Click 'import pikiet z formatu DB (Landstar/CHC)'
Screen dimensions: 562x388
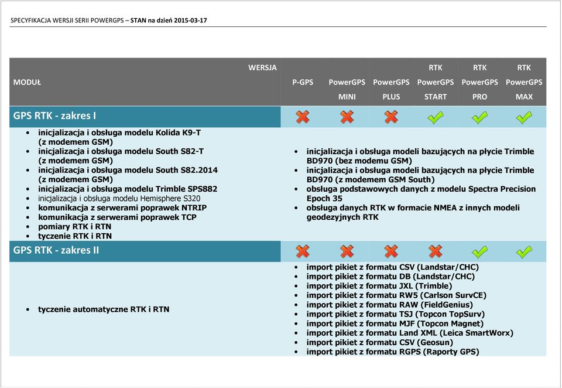(x=390, y=277)
